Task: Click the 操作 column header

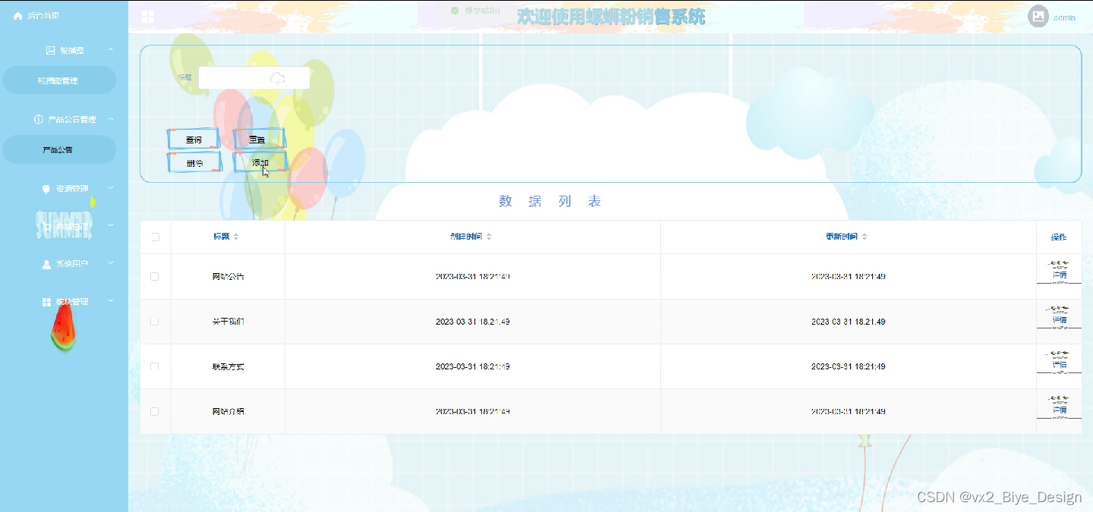Action: click(x=1058, y=237)
